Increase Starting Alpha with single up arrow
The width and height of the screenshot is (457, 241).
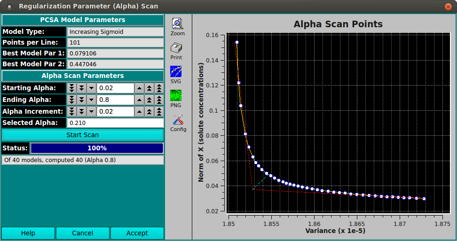click(139, 88)
